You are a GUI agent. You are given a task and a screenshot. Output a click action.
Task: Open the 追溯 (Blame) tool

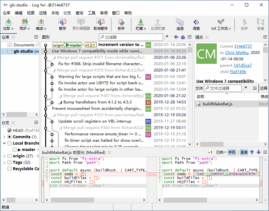click(x=180, y=22)
